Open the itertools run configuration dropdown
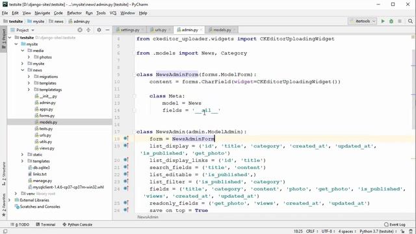Image resolution: width=416 pixels, height=234 pixels. (363, 21)
